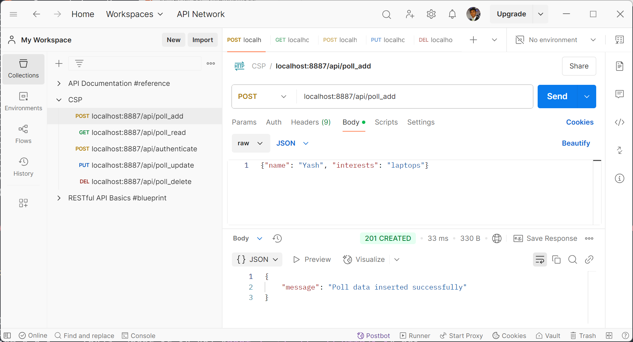The width and height of the screenshot is (633, 342).
Task: Click the Beautify link
Action: point(575,143)
